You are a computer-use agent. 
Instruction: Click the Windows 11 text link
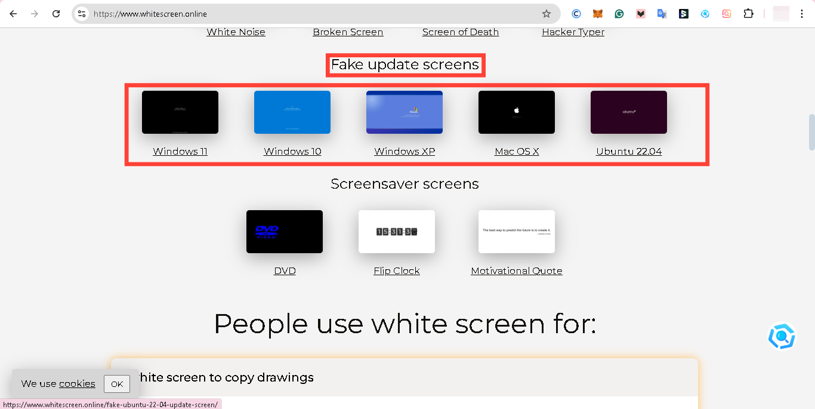180,152
